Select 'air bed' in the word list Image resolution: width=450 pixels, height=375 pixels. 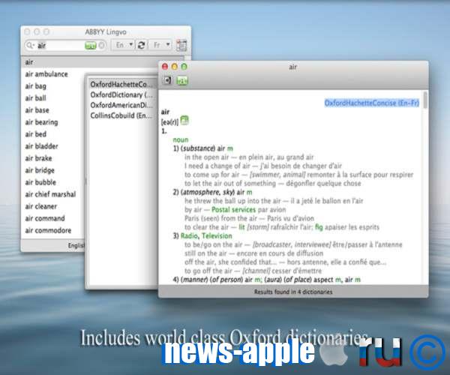pos(35,134)
